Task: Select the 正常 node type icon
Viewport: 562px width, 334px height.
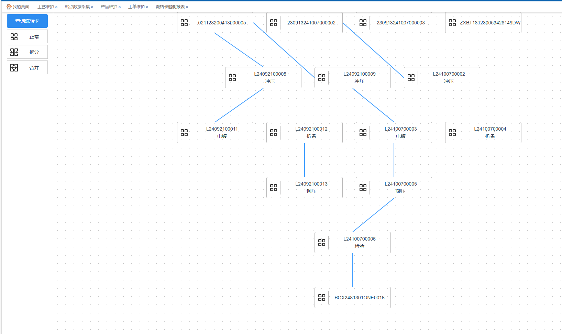Action: [x=14, y=37]
